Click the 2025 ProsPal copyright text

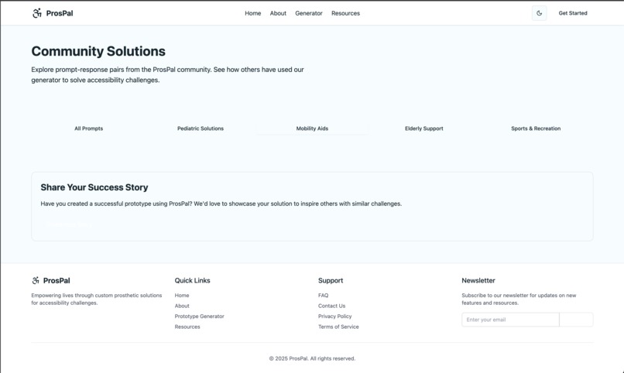pos(312,359)
